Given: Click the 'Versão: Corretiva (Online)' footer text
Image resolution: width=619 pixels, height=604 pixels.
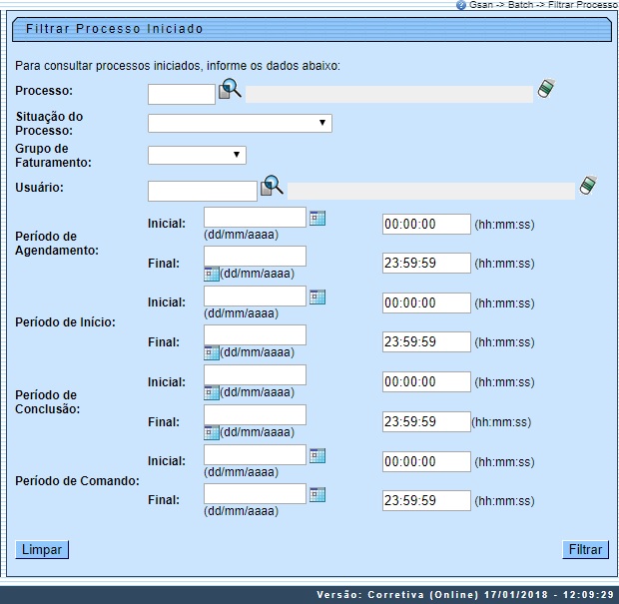Looking at the screenshot, I should pyautogui.click(x=397, y=595).
